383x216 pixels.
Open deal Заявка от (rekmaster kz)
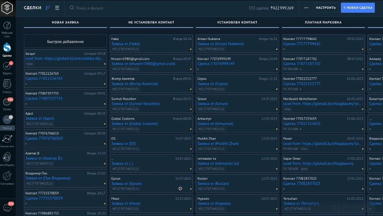click(218, 163)
